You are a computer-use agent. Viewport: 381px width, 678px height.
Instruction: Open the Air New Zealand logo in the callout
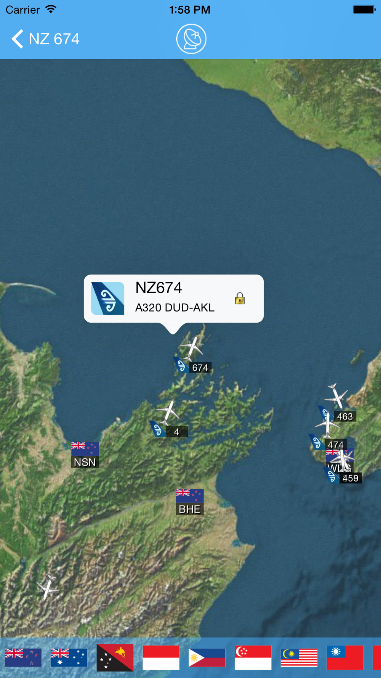pyautogui.click(x=108, y=298)
